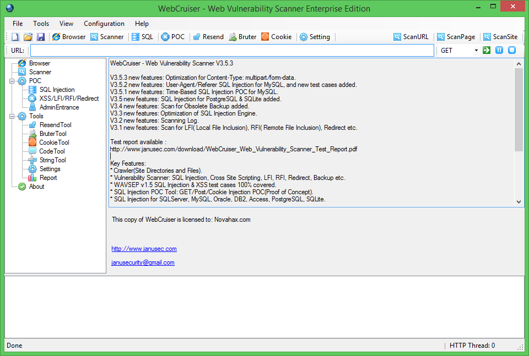Image resolution: width=529 pixels, height=356 pixels.
Task: Click the Open folder toolbar icon
Action: click(28, 37)
